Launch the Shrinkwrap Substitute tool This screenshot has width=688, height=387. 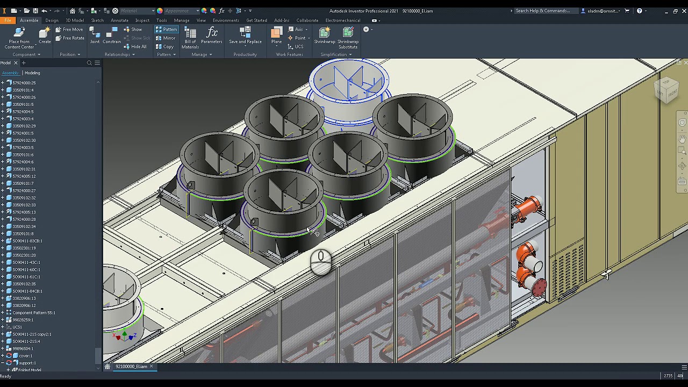(x=348, y=38)
